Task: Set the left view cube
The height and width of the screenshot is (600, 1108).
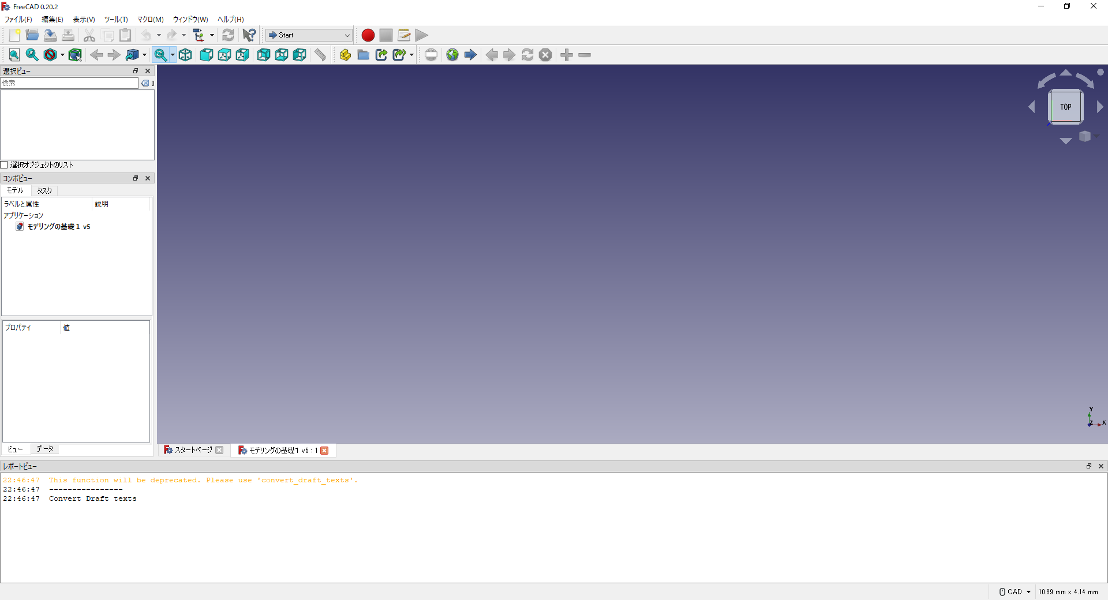Action: coord(300,55)
